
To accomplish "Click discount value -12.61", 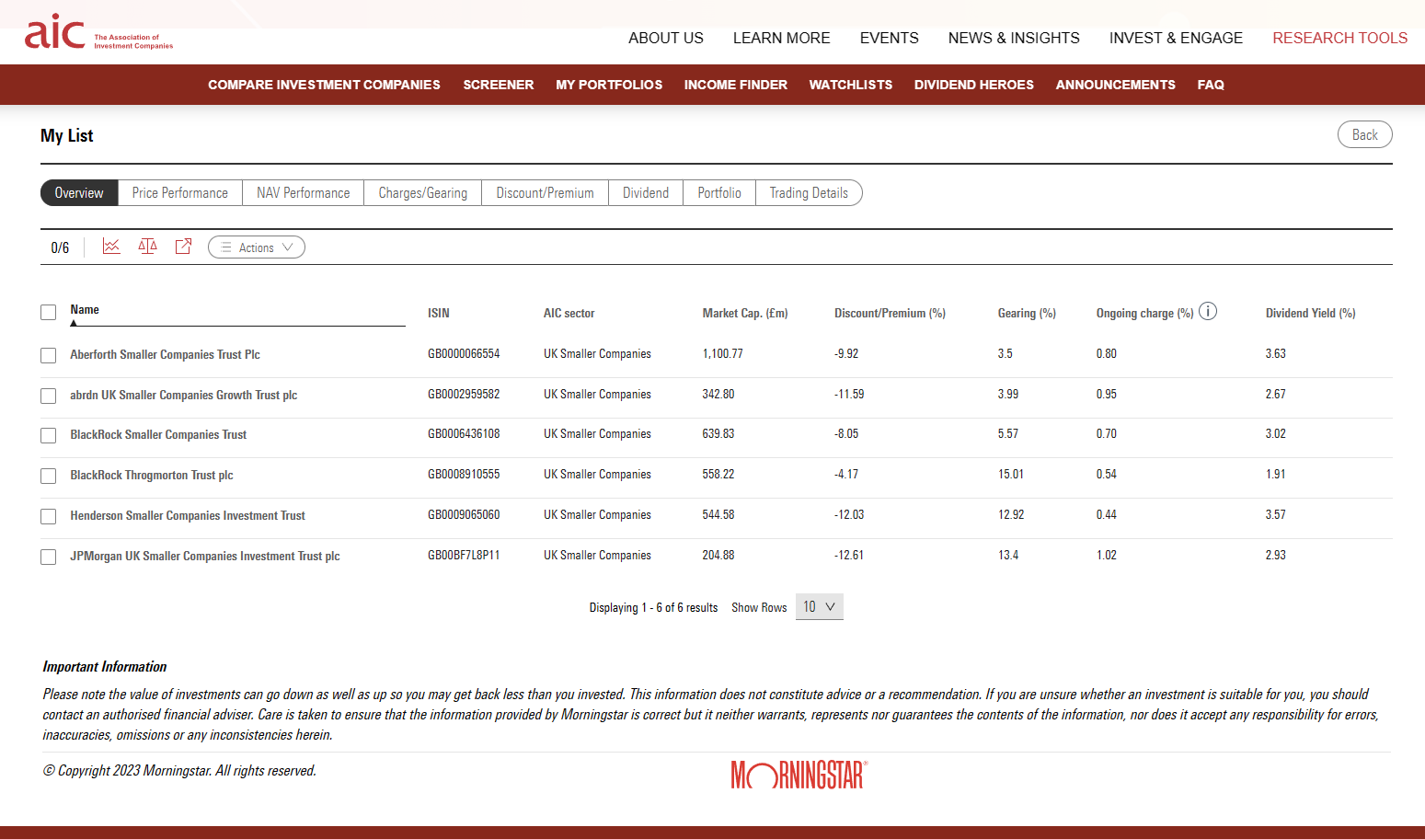I will coord(849,556).
